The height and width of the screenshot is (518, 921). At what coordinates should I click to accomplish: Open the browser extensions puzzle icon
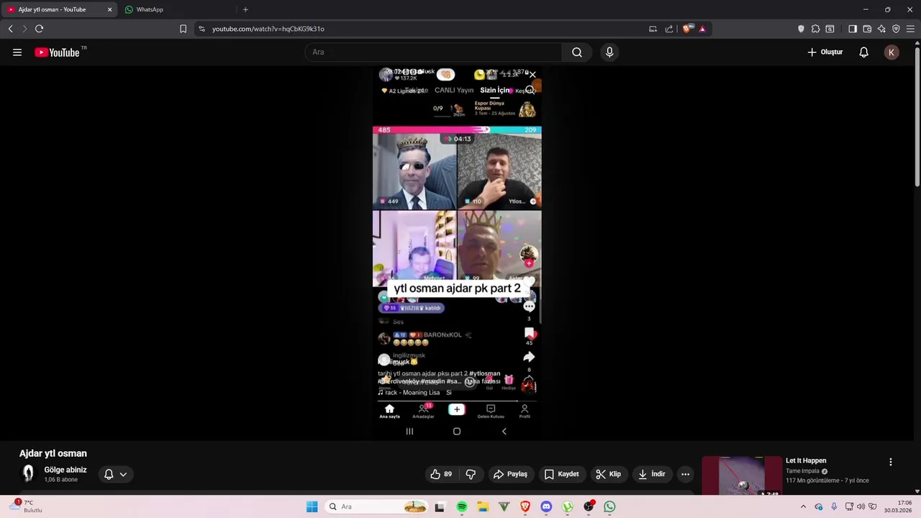coord(815,29)
